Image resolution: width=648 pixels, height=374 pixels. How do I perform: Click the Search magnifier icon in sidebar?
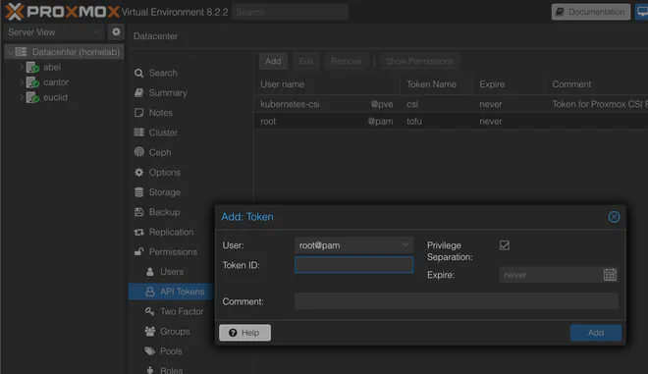138,74
